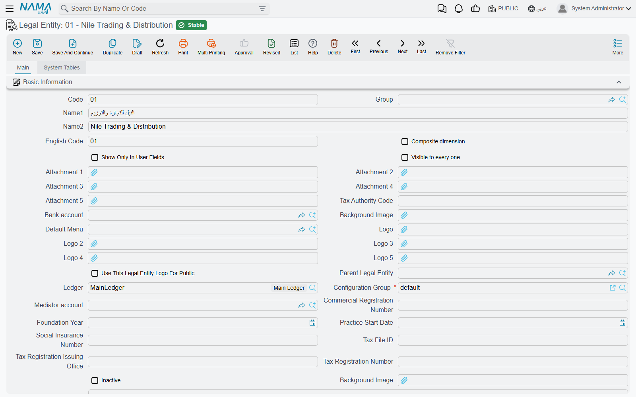This screenshot has width=636, height=397.
Task: Attach file to Logo 4
Action: (x=94, y=258)
